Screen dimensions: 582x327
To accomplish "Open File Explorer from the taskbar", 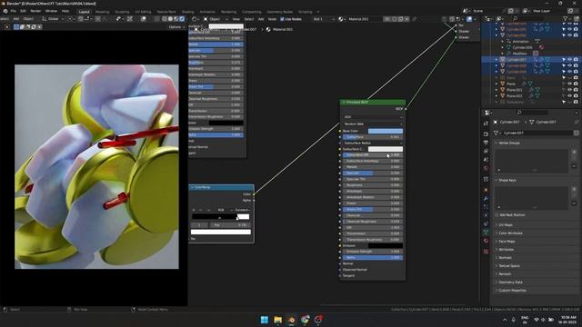I will (277, 320).
